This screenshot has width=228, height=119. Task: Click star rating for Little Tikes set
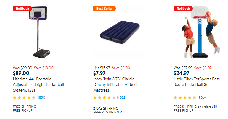tap(185, 97)
